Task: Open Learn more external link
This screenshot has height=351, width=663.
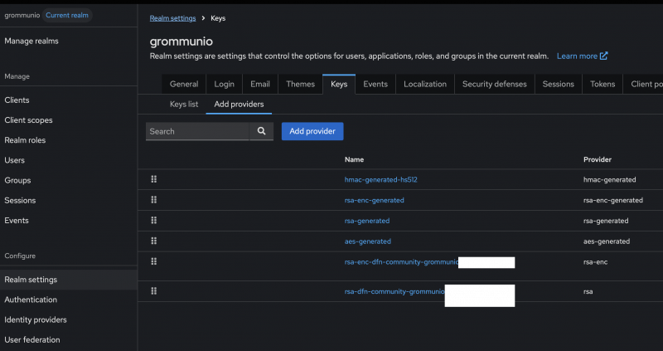Action: coord(582,56)
